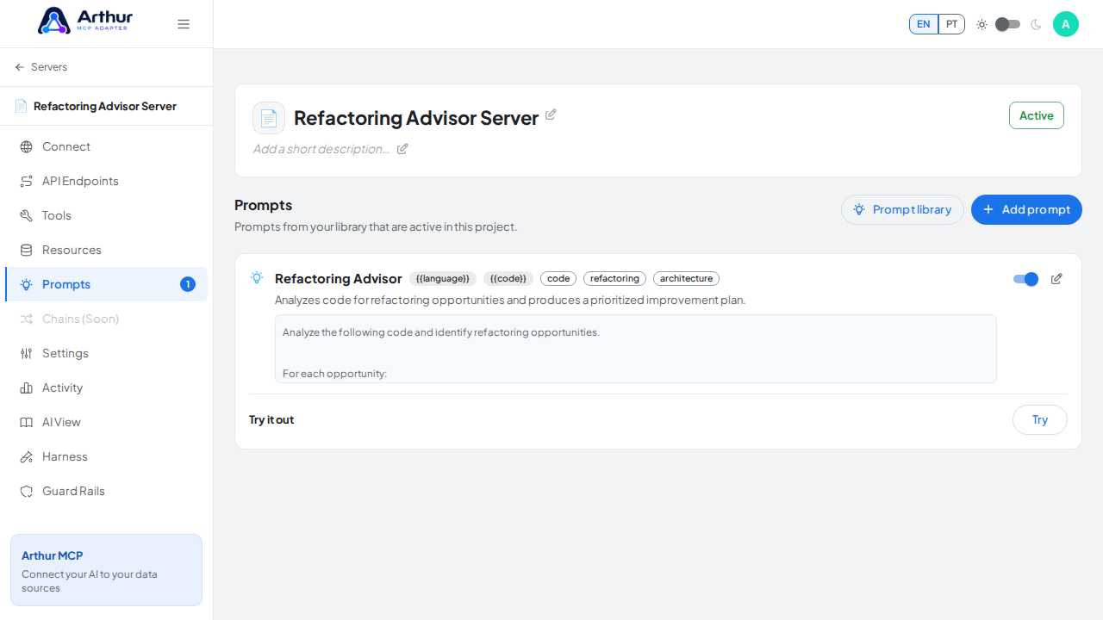Click Add prompt button
1103x620 pixels.
coord(1026,209)
